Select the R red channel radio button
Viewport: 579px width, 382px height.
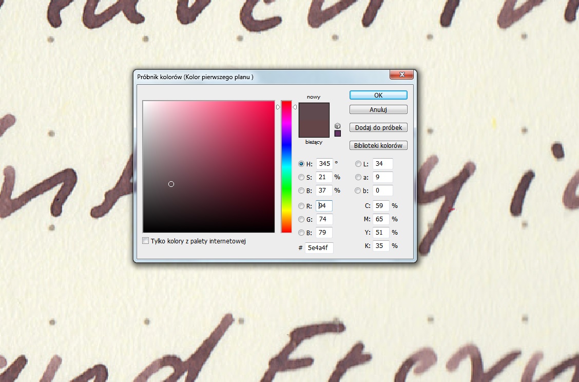pyautogui.click(x=301, y=206)
